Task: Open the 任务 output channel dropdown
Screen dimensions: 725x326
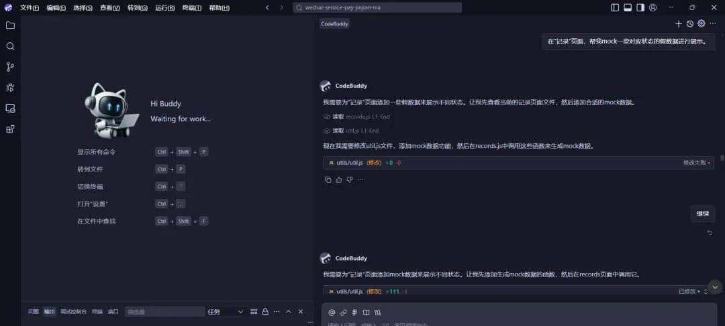Action: 225,312
